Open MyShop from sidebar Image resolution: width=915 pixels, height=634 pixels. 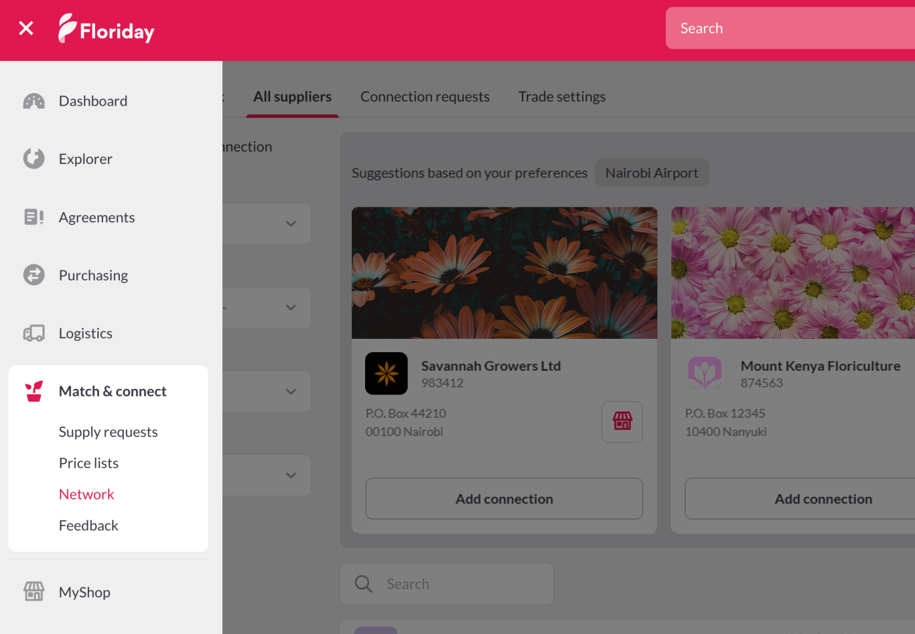(84, 592)
